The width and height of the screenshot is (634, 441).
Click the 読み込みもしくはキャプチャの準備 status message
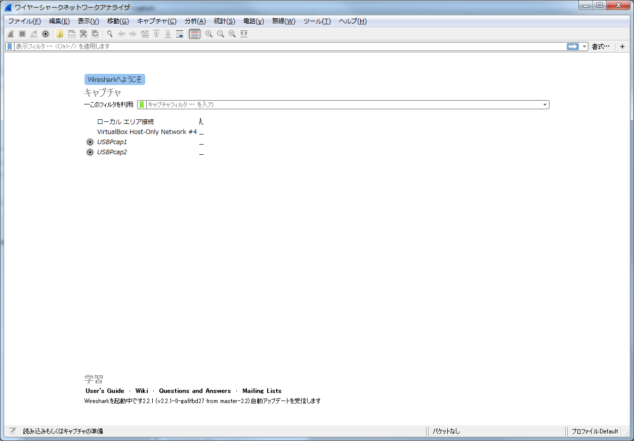(x=63, y=431)
